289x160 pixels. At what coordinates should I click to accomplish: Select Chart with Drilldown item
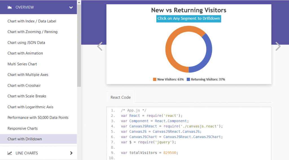pyautogui.click(x=38, y=139)
